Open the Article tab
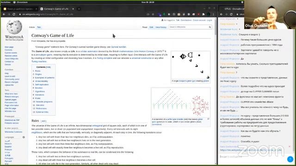This screenshot has height=166, width=296. tap(32, 27)
